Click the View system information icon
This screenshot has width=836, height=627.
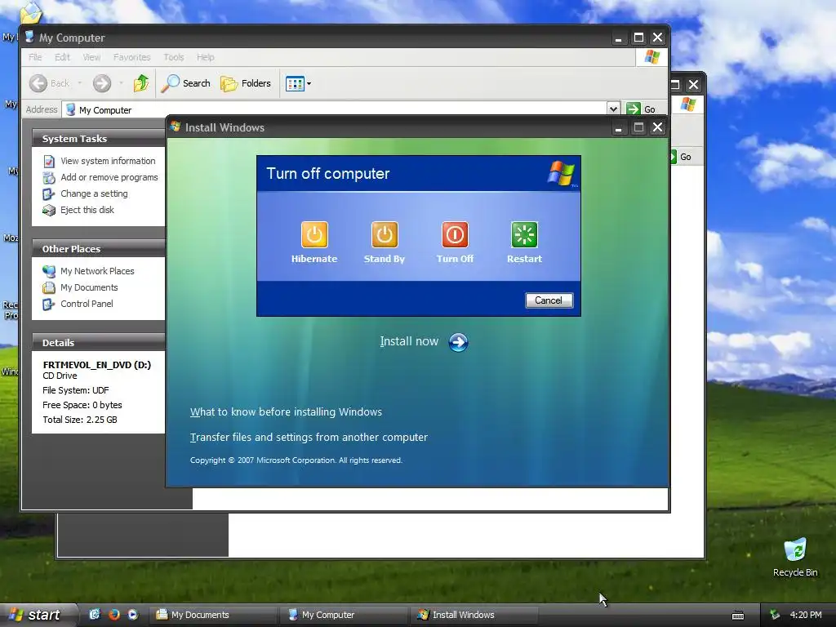tap(49, 161)
